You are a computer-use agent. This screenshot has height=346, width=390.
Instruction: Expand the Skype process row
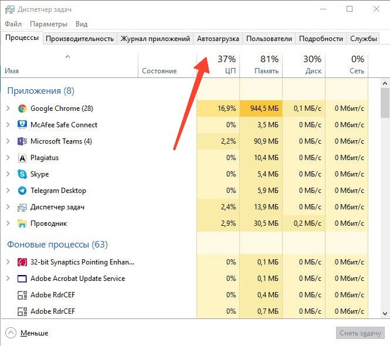pos(8,174)
